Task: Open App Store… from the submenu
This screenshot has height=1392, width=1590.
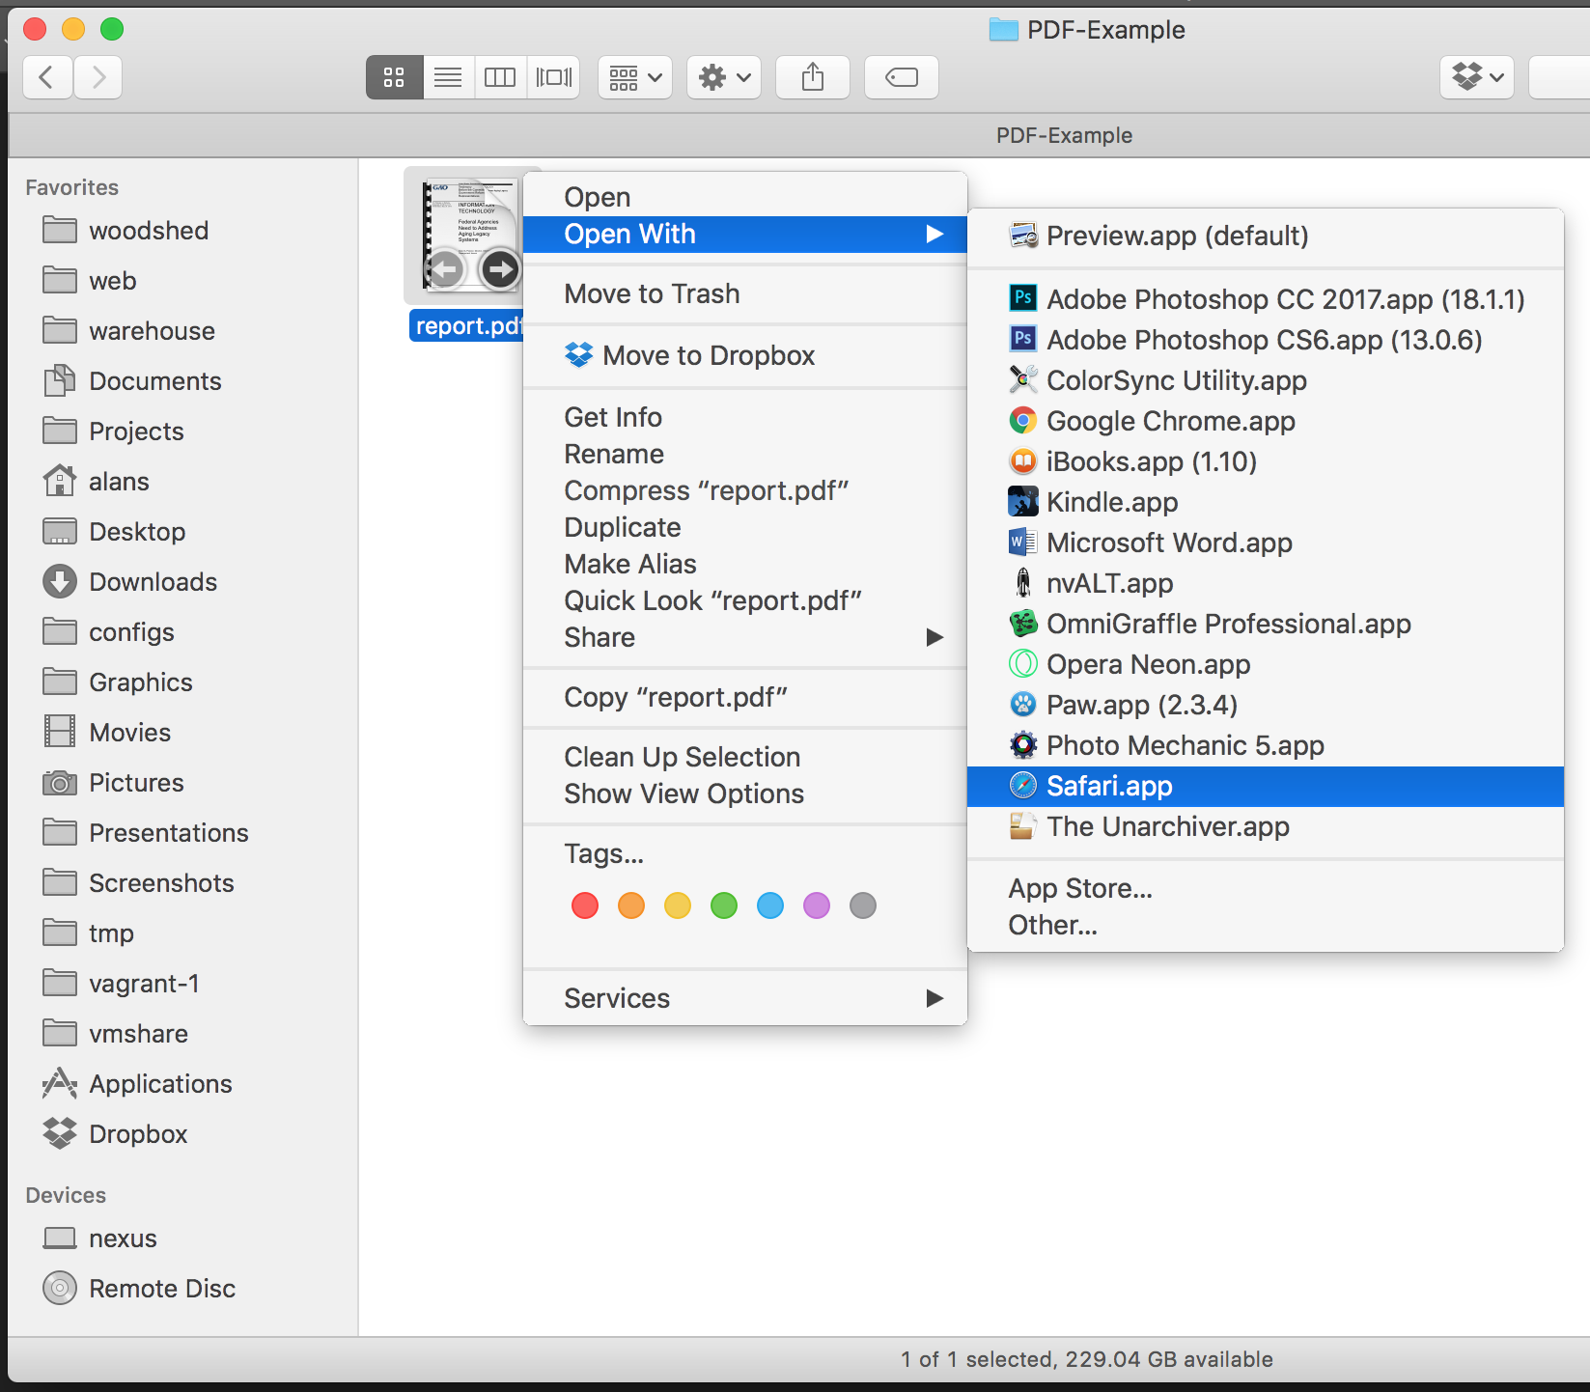Action: coord(1266,888)
